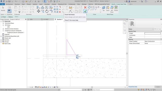Click the Modify arrow tool
Viewport: 162px width, 91px height.
pos(3,8)
